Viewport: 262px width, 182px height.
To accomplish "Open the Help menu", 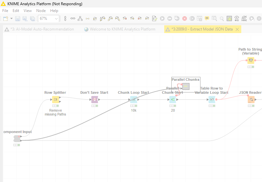I will [54, 11].
